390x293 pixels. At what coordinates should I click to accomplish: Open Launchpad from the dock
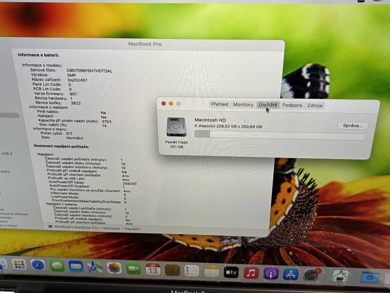(x=19, y=264)
